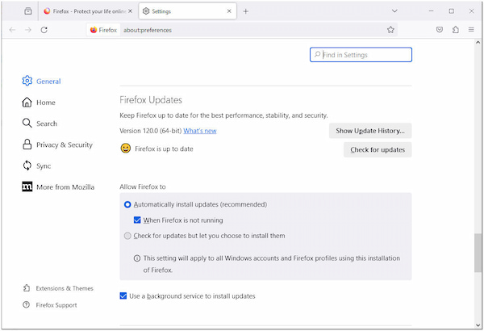Screen dimensions: 484x331
Task: Click the Firefox is up to date text
Action: (x=164, y=149)
